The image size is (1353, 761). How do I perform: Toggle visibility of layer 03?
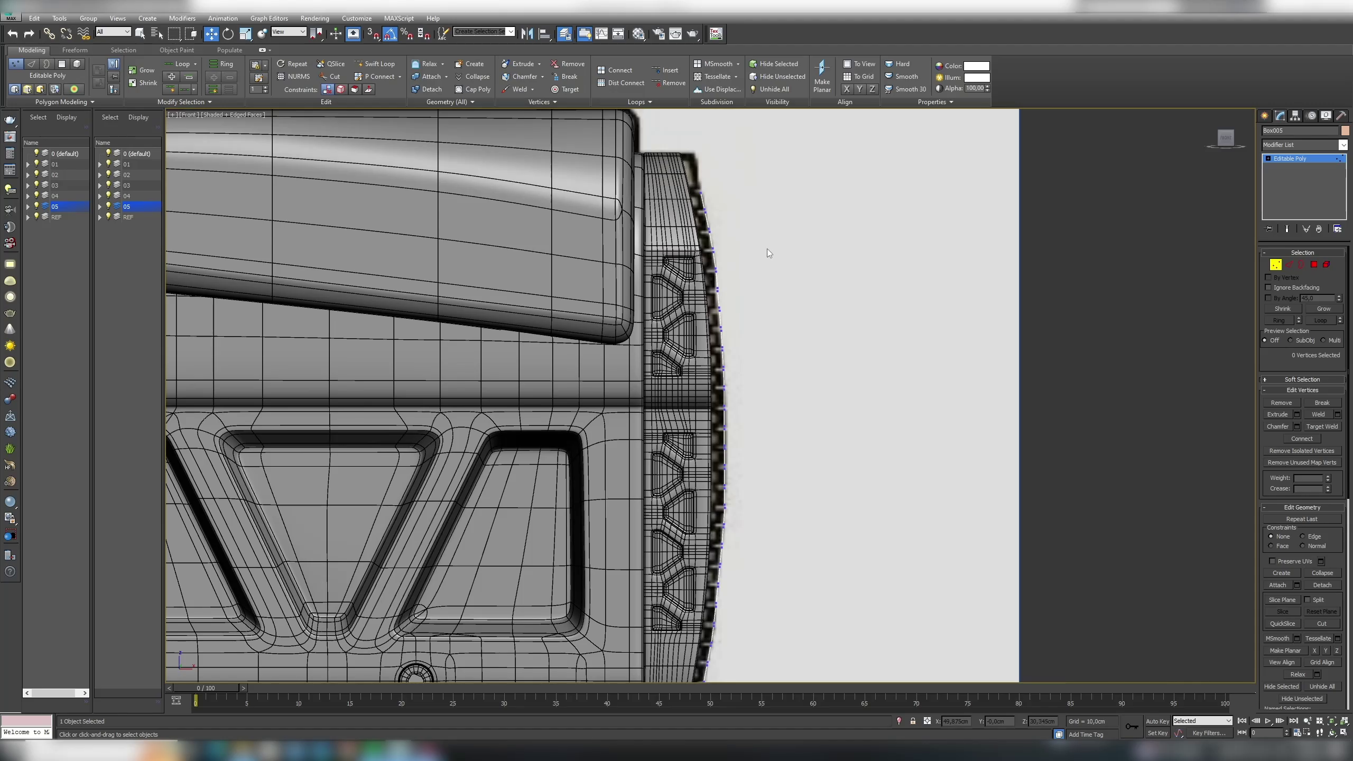(35, 185)
